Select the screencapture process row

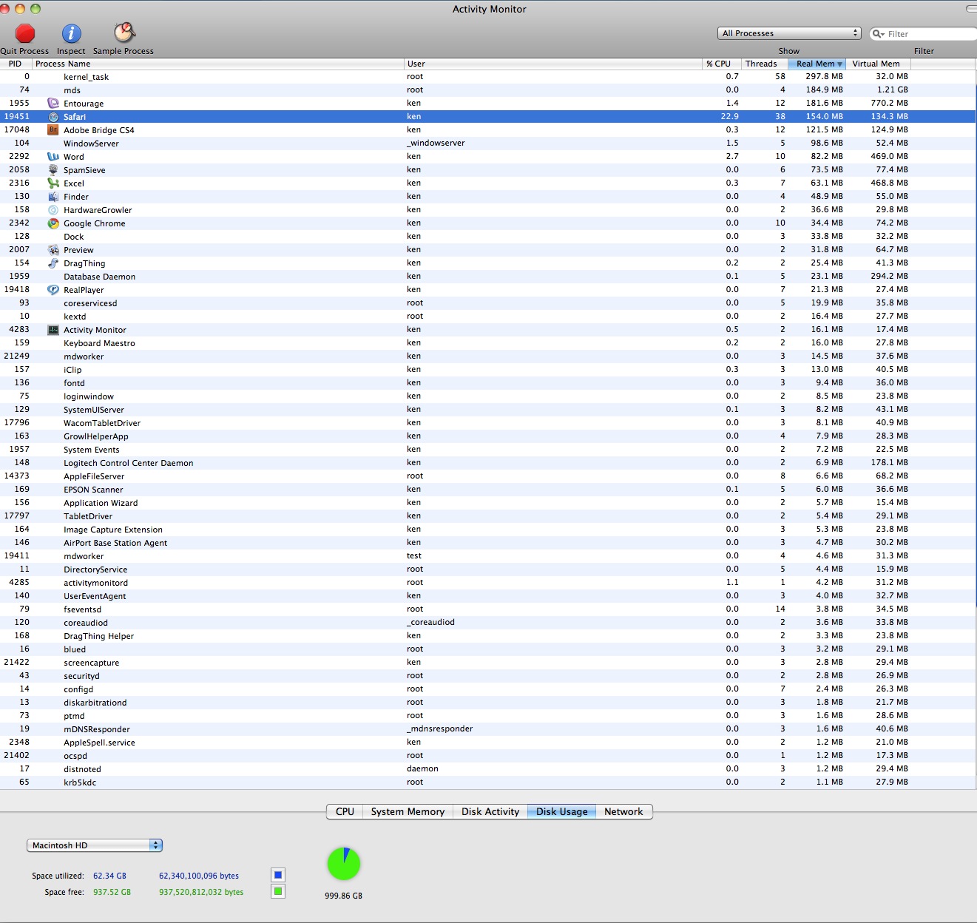pyautogui.click(x=488, y=663)
